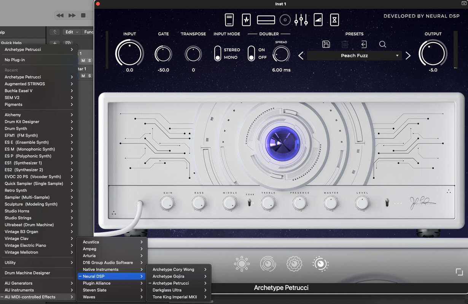The width and height of the screenshot is (468, 304).
Task: Select the first amp type sun-shaped icon
Action: click(242, 264)
